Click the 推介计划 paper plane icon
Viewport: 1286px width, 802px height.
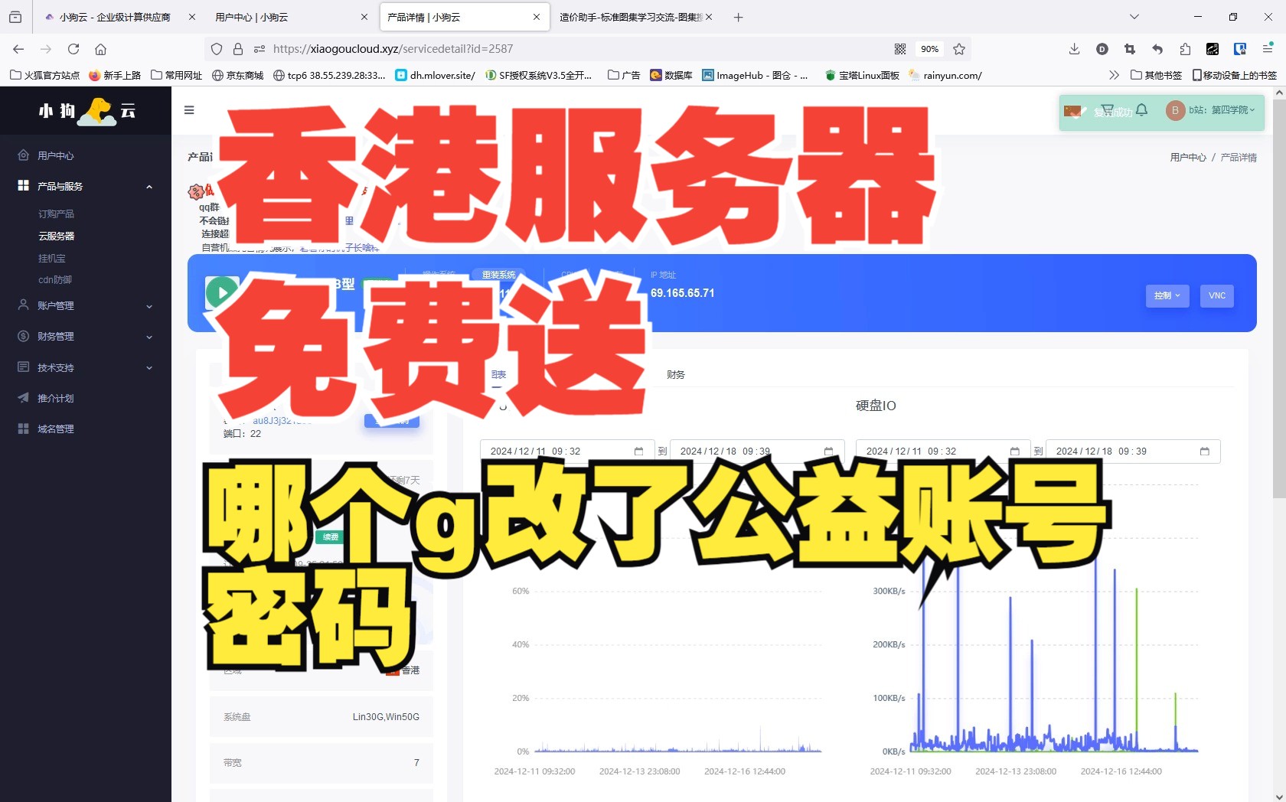[23, 398]
